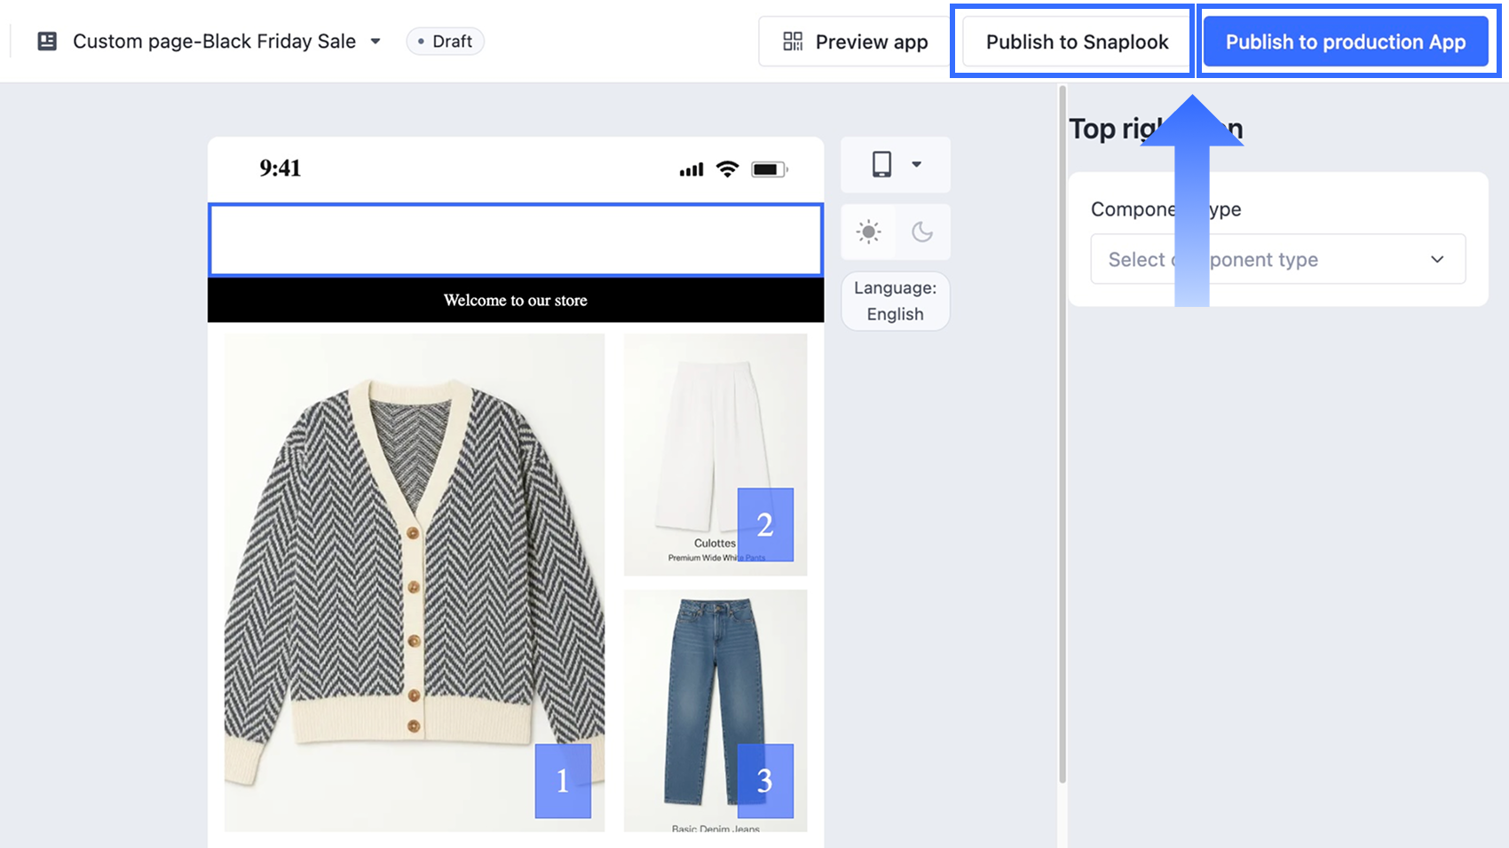Viewport: 1509px width, 848px height.
Task: Switch preview to dark mode moon icon
Action: click(922, 232)
